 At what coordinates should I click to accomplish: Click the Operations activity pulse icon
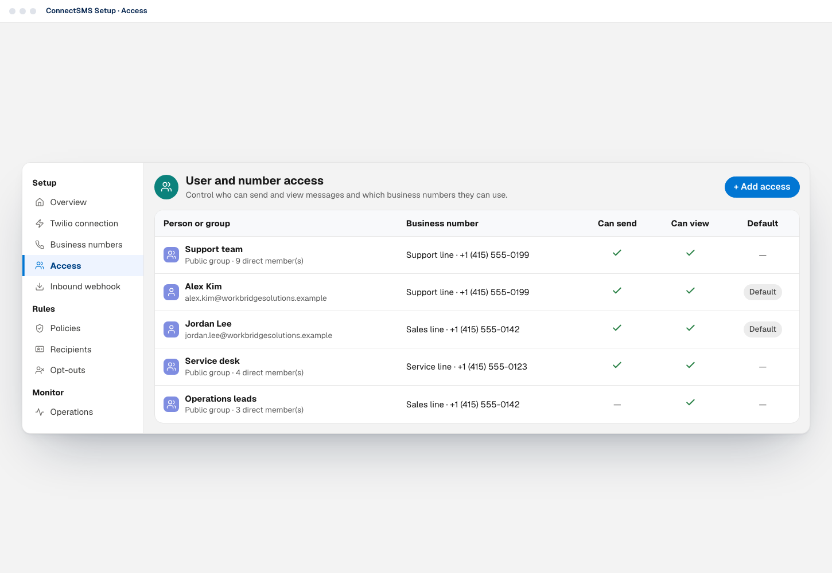40,412
